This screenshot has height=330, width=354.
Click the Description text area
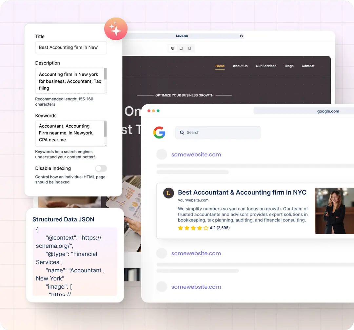coord(71,81)
